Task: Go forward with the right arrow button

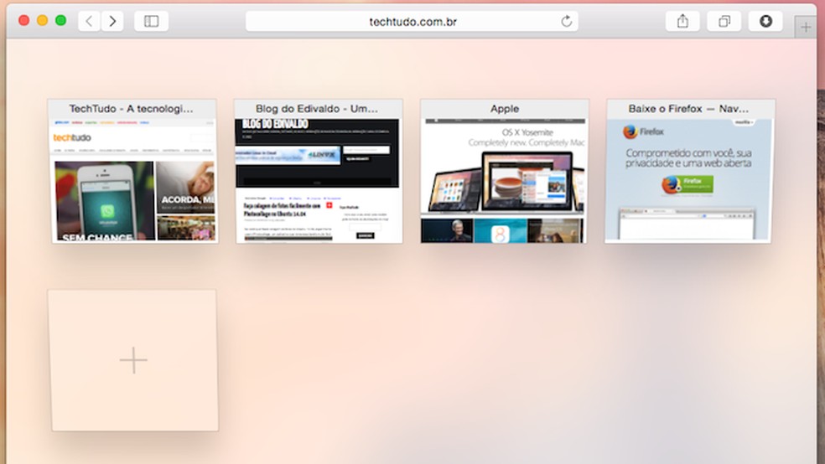Action: pos(112,21)
